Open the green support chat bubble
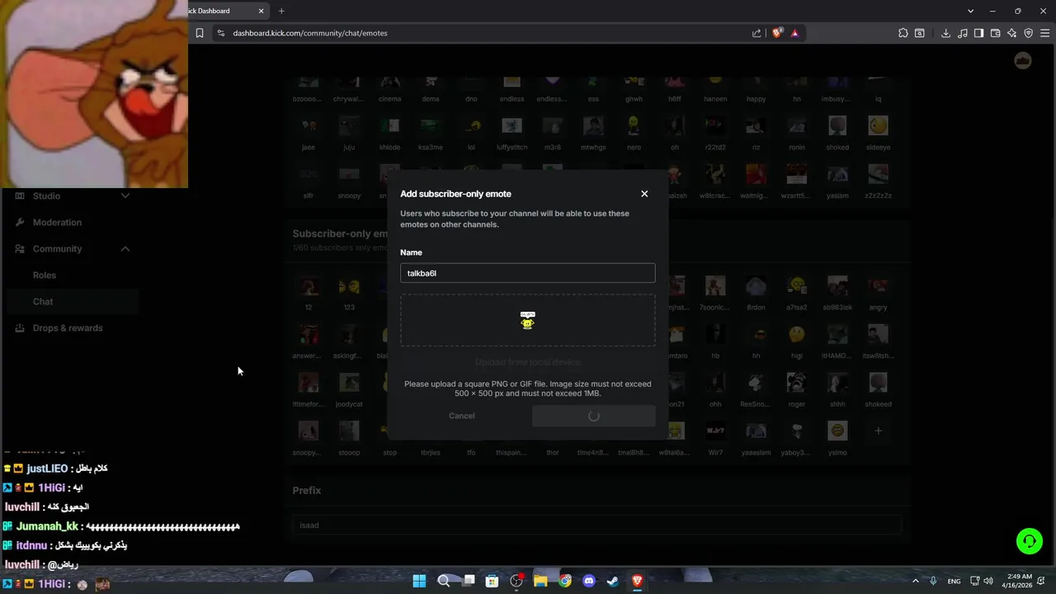The image size is (1056, 594). 1030,541
